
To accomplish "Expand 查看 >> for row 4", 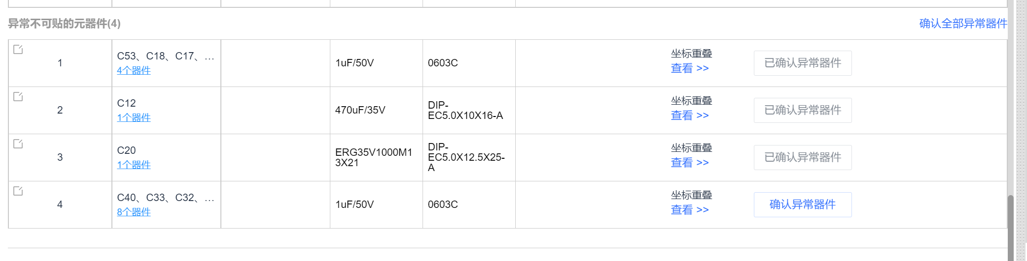I will click(689, 210).
